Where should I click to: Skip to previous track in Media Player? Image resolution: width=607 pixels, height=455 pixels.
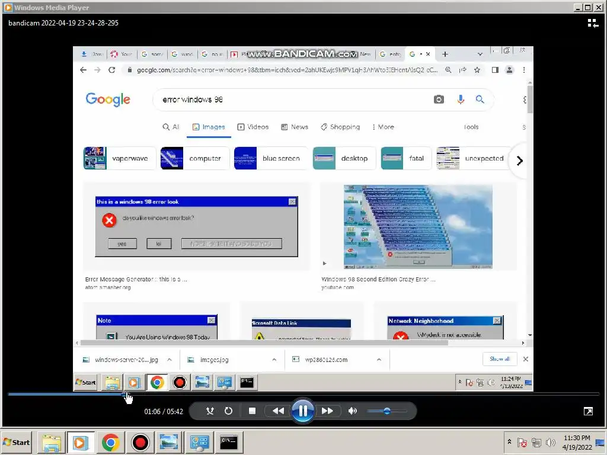point(278,411)
